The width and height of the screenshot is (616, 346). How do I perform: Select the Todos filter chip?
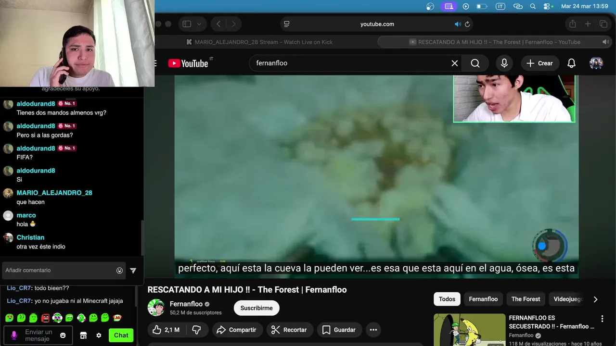click(447, 299)
